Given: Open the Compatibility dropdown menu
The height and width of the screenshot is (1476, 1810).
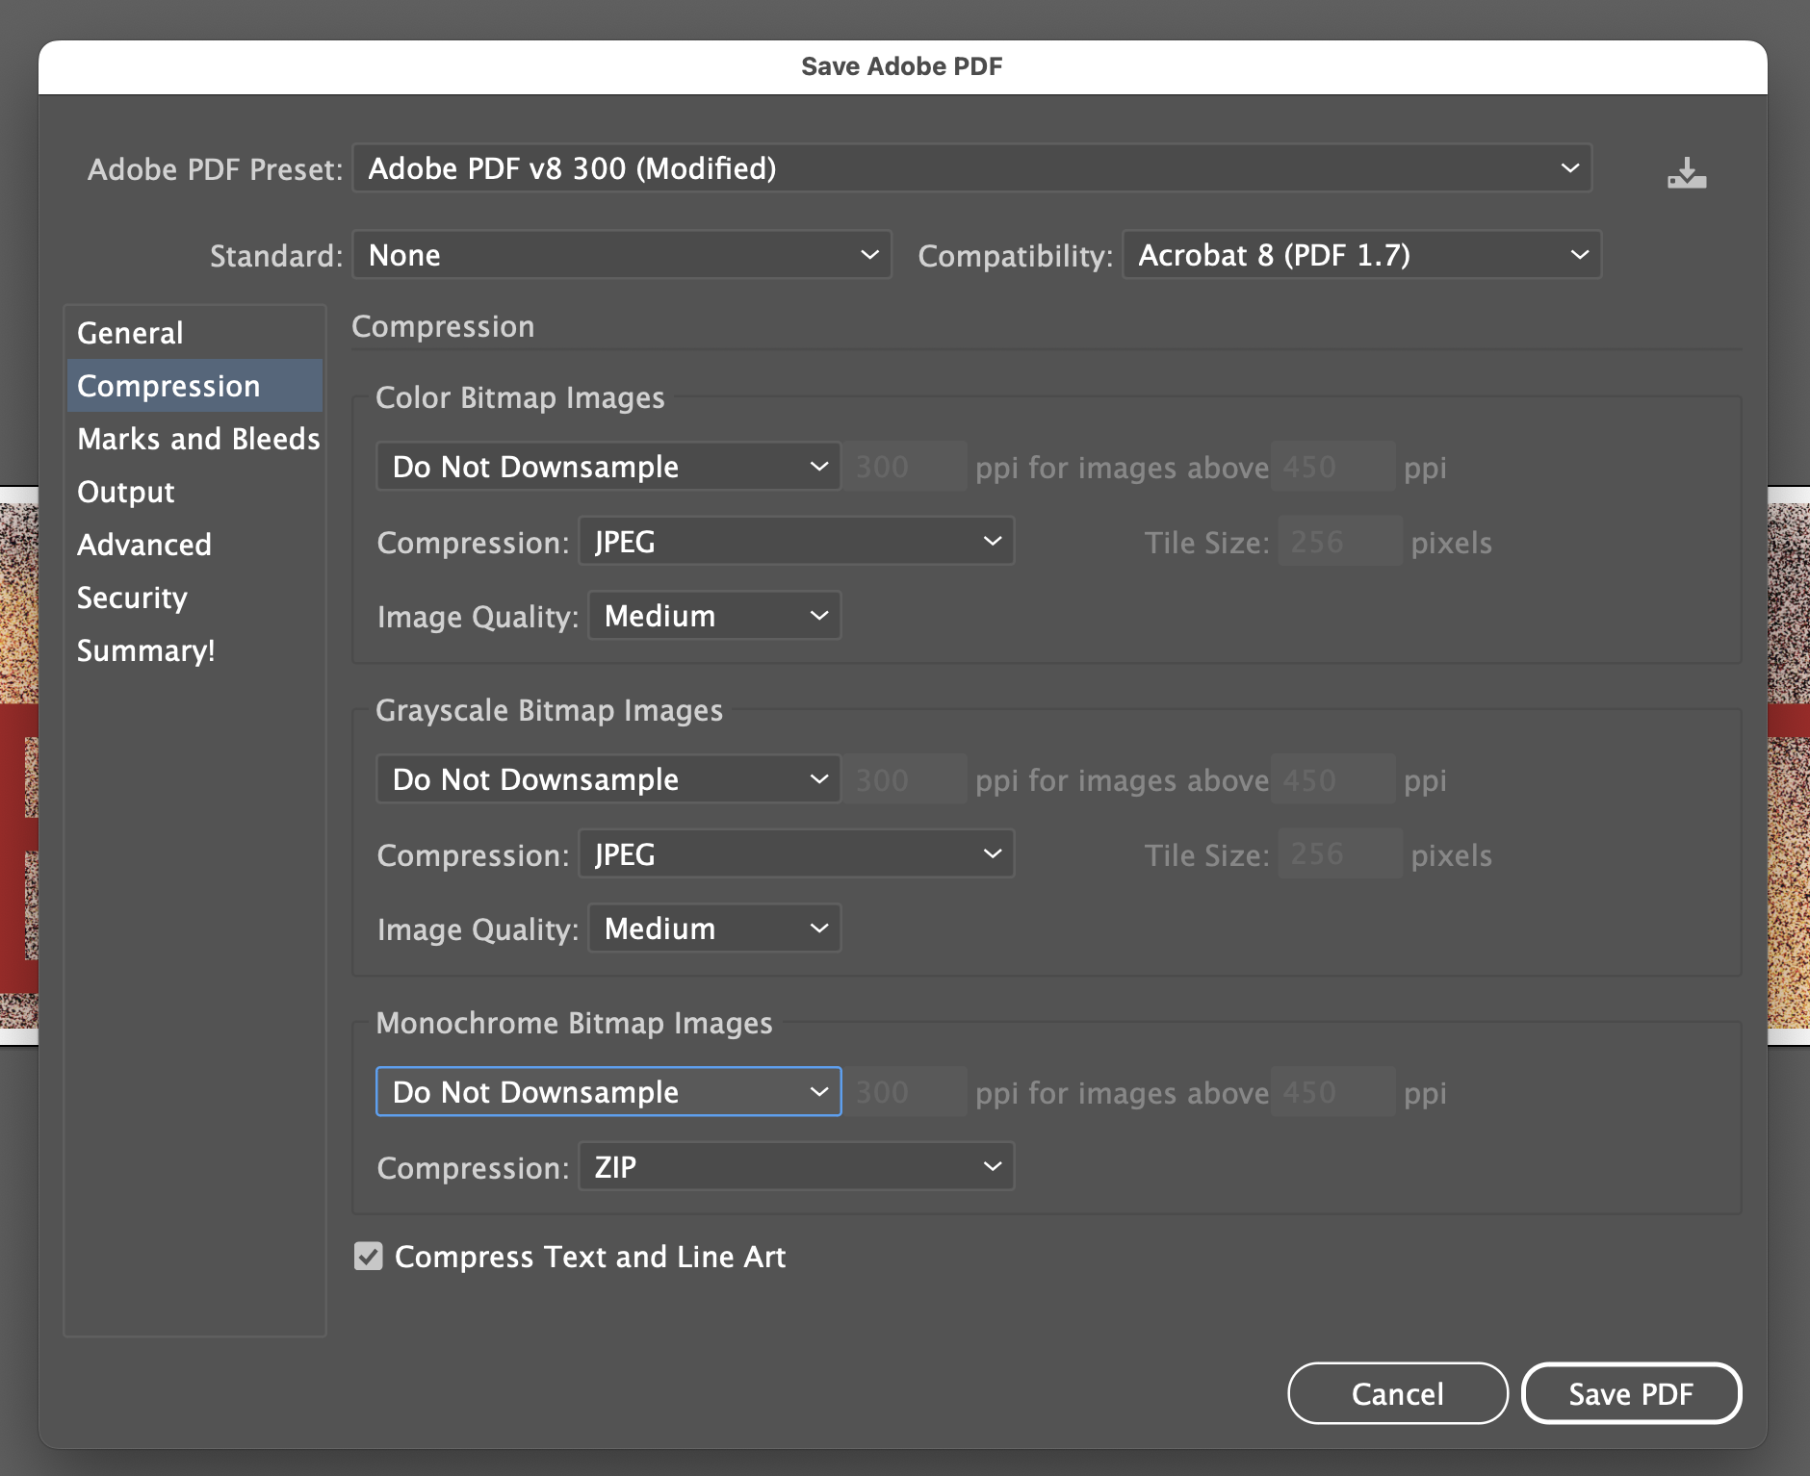Looking at the screenshot, I should [1361, 255].
